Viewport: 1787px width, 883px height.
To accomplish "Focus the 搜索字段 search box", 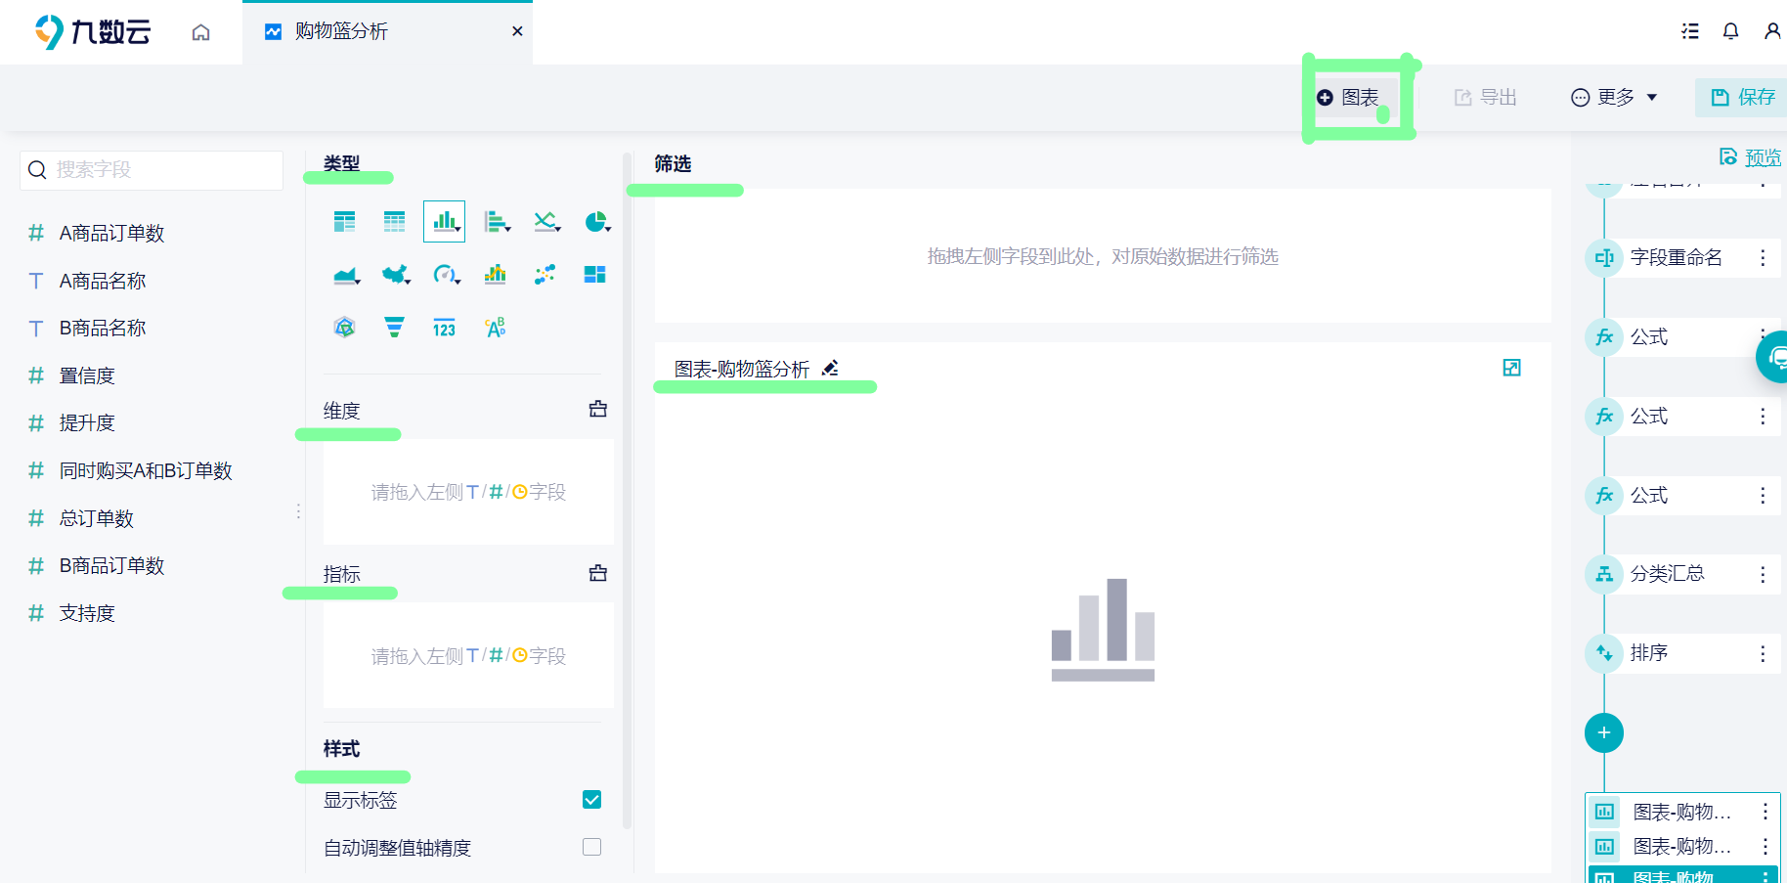I will point(152,170).
